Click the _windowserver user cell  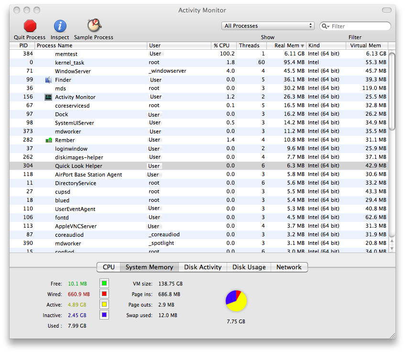(167, 71)
